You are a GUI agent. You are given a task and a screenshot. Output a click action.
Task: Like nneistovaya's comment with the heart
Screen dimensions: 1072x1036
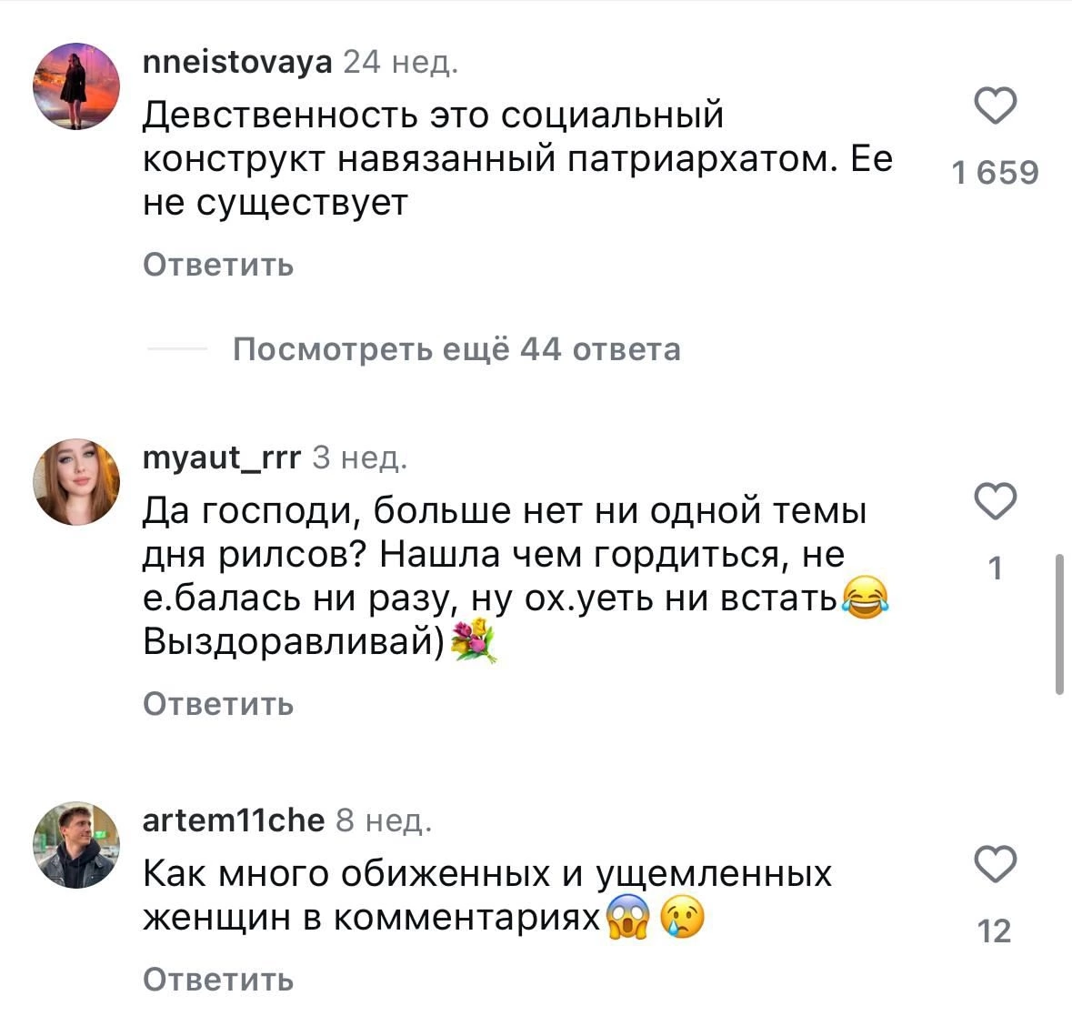[995, 106]
